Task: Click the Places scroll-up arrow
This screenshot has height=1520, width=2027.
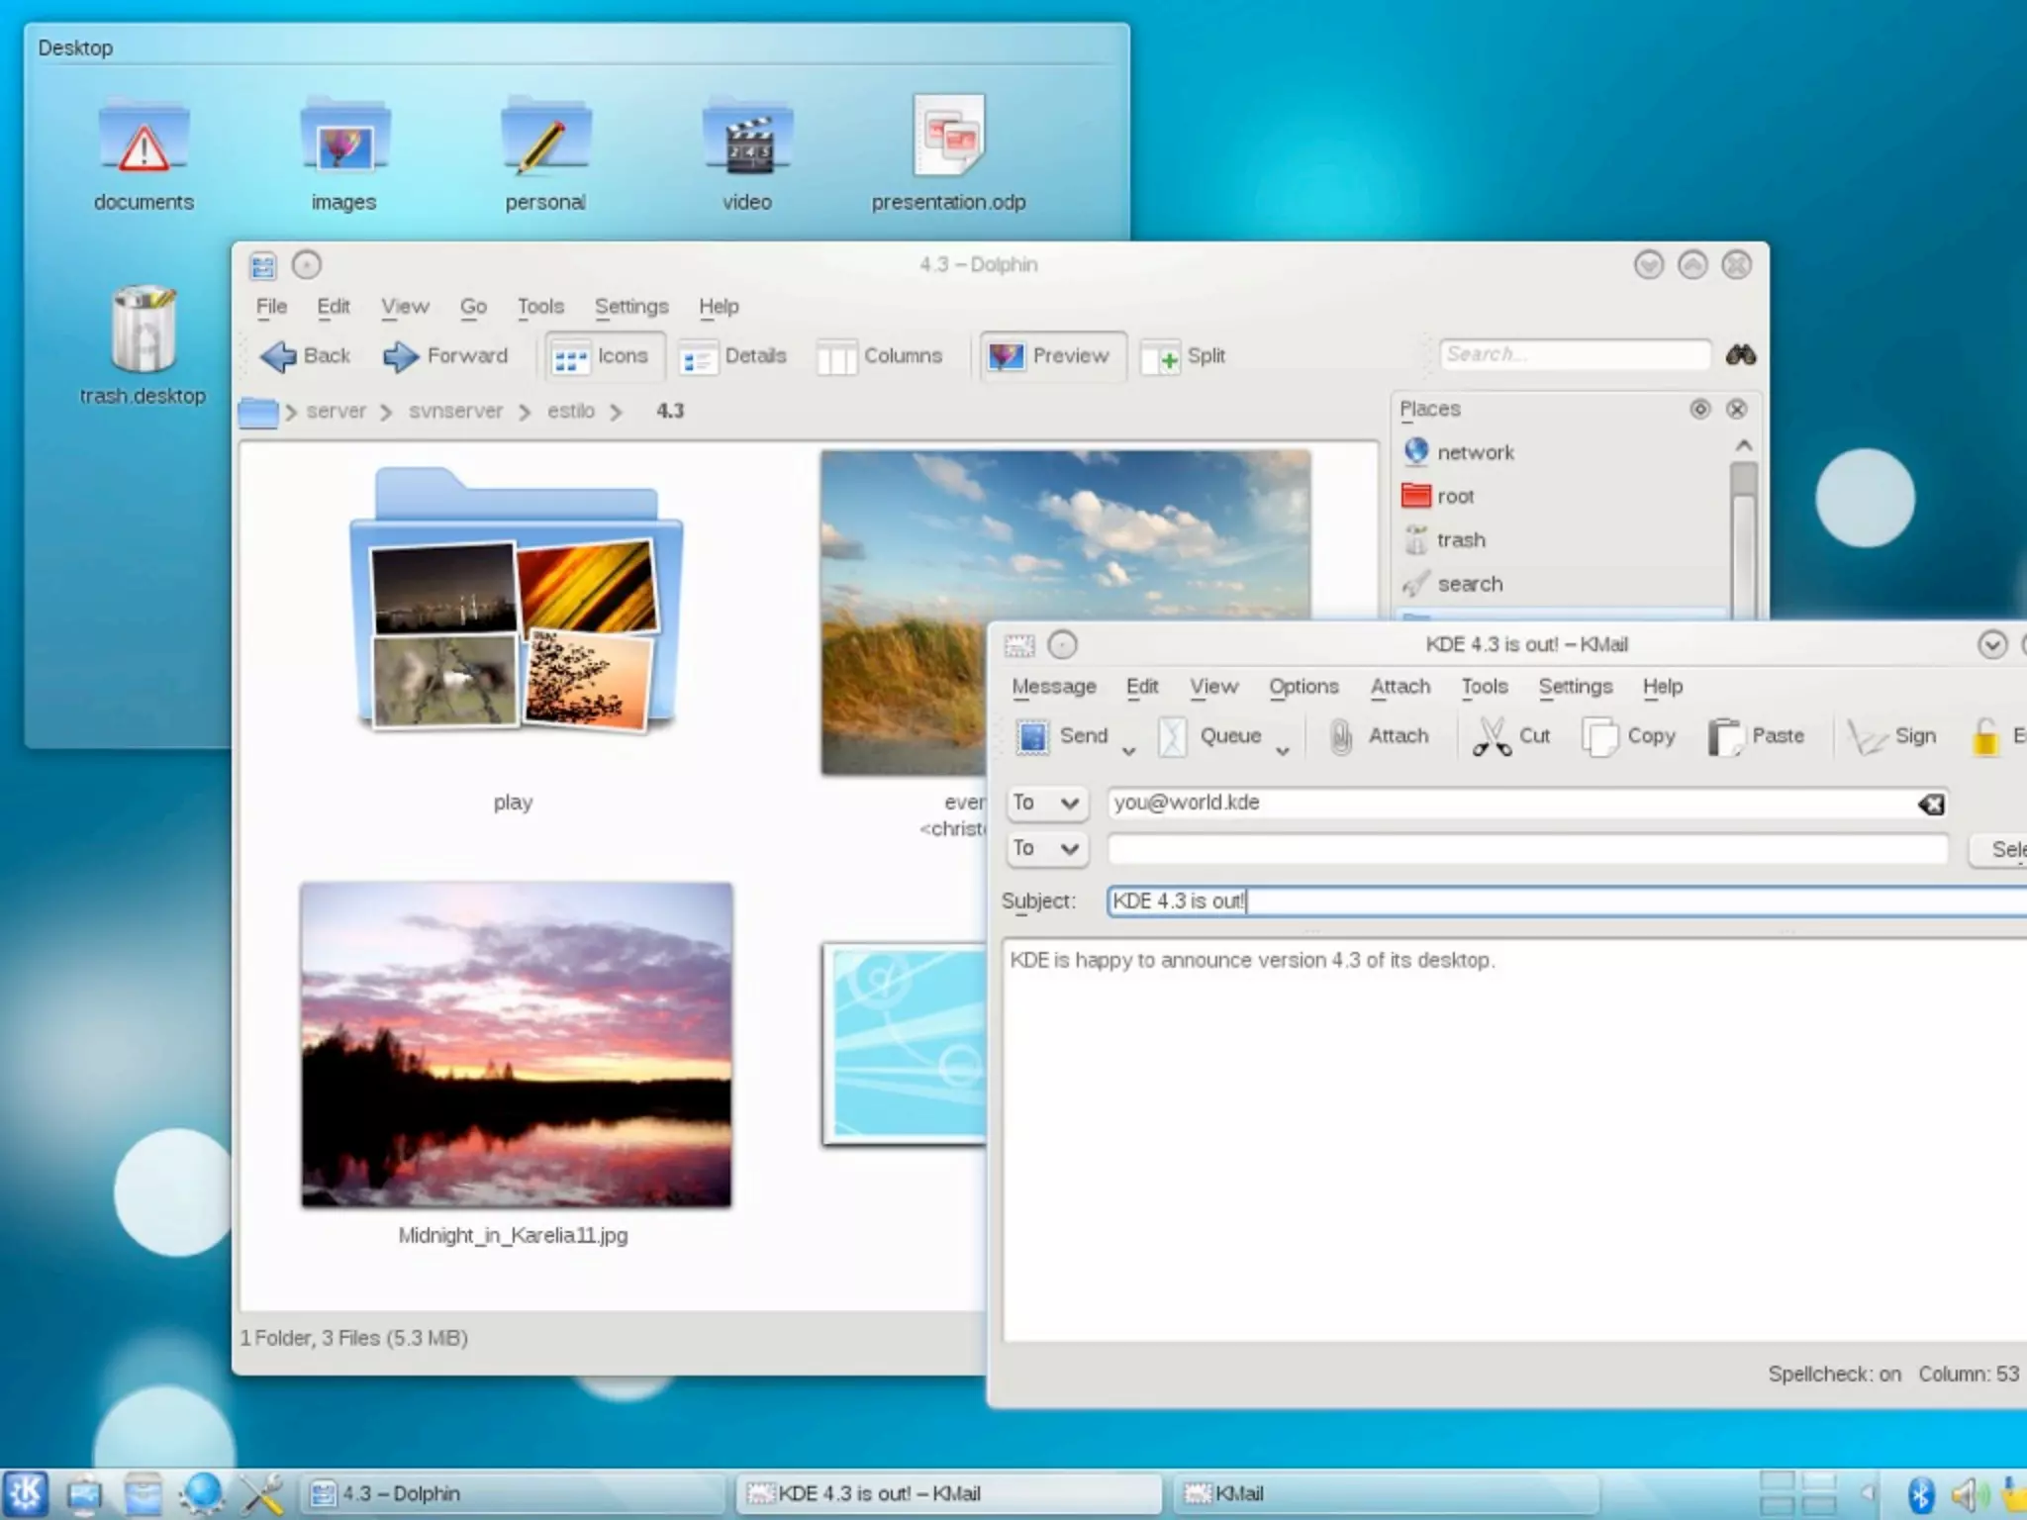Action: click(1744, 446)
